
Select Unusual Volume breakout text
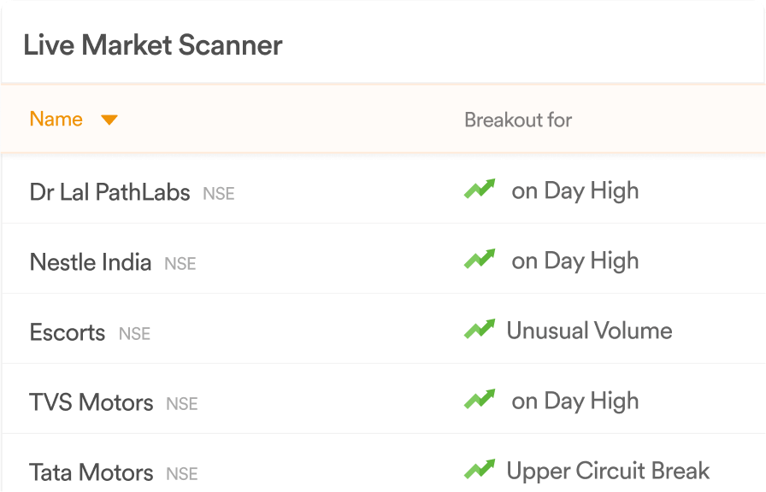click(589, 331)
